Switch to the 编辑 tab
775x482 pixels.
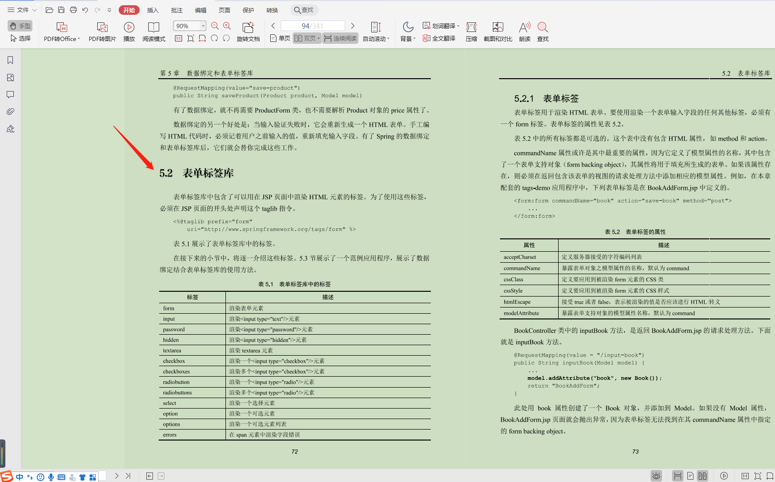pyautogui.click(x=201, y=10)
